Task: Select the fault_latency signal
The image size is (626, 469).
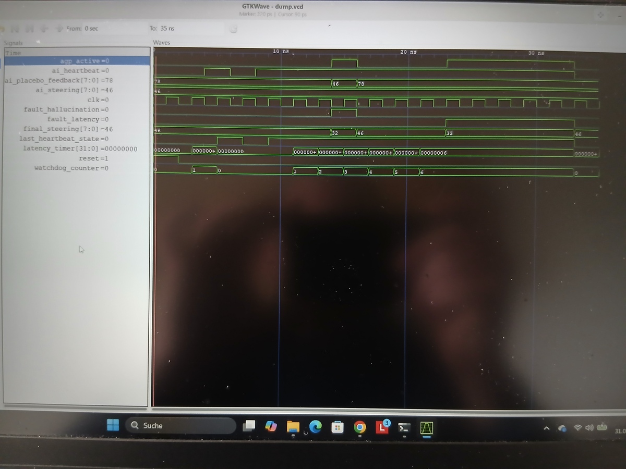Action: tap(77, 119)
